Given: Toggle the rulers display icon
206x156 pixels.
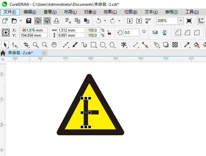Looking at the screenshot, I should click(x=201, y=21).
